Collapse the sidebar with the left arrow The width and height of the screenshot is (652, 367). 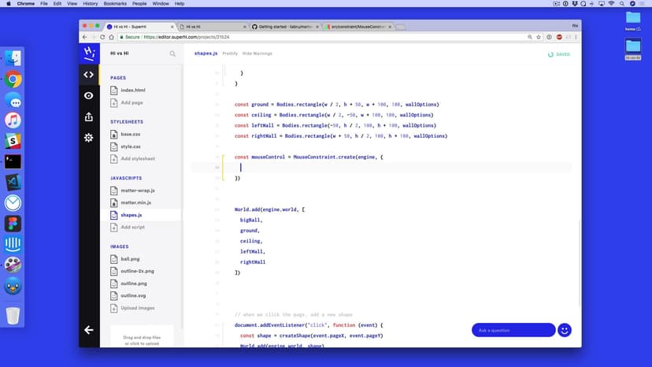click(x=89, y=330)
